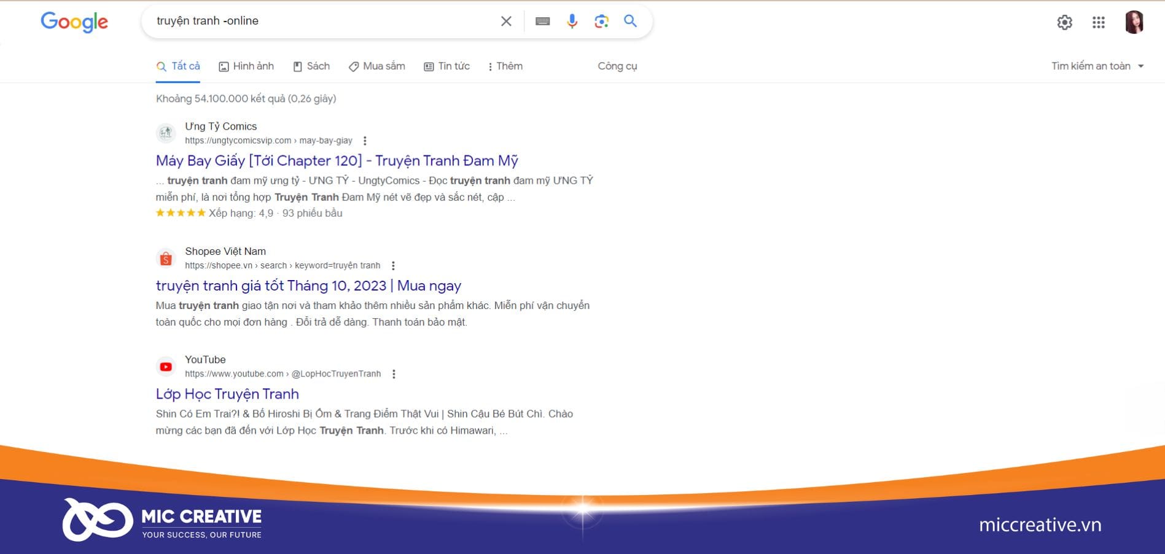This screenshot has height=554, width=1165.
Task: Switch to Mua sắm tab
Action: [x=377, y=66]
